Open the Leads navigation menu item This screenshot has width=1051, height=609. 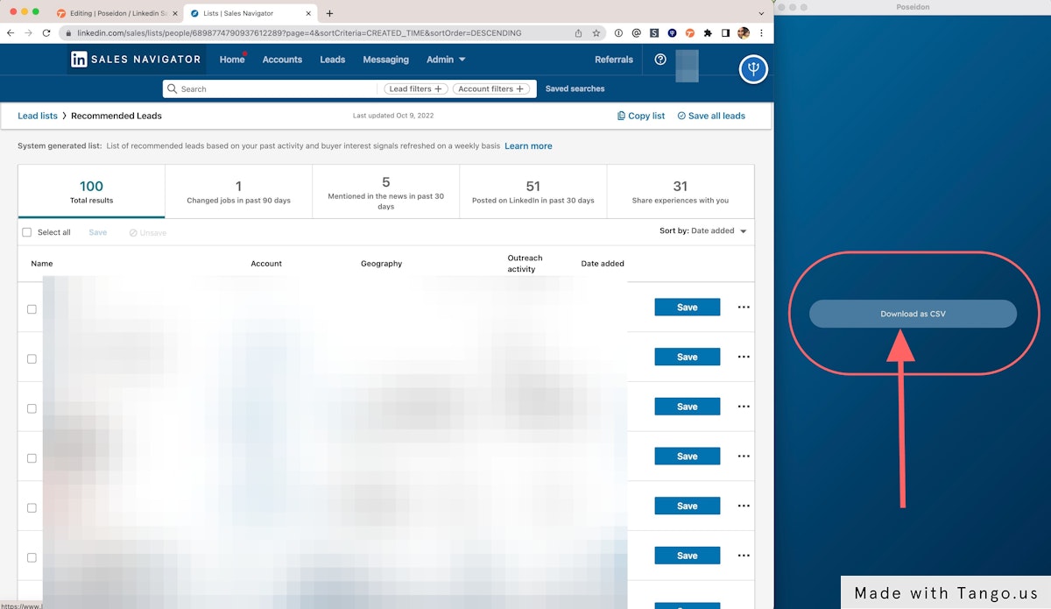tap(332, 60)
